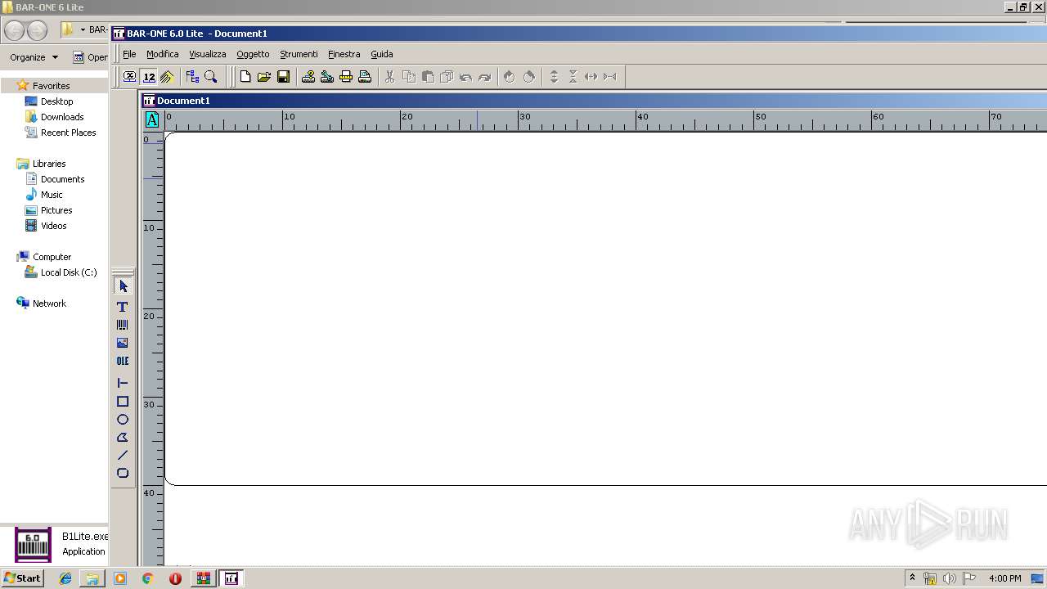The width and height of the screenshot is (1047, 589).
Task: Click the Redo toolbar icon
Action: pos(484,77)
